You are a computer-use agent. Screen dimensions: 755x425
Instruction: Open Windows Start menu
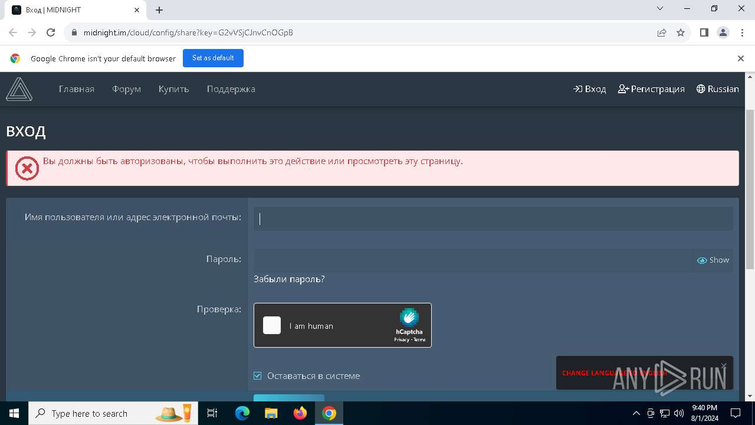click(x=14, y=413)
